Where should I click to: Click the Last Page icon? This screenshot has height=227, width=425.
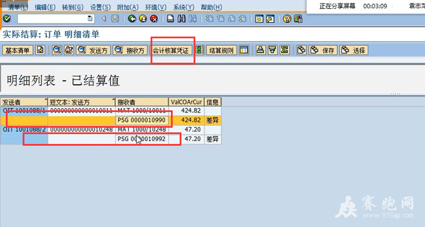242,19
